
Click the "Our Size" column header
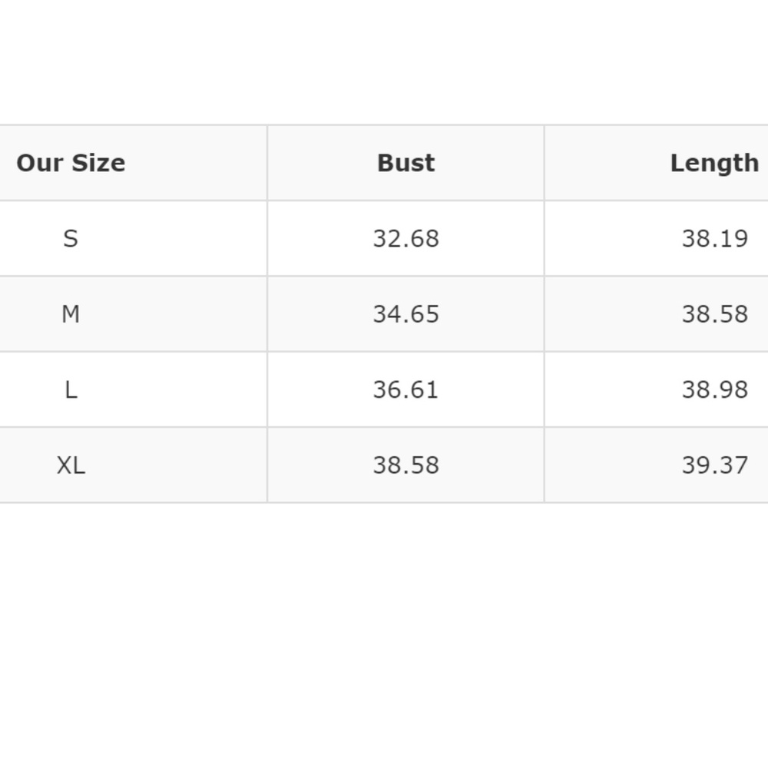tap(71, 163)
